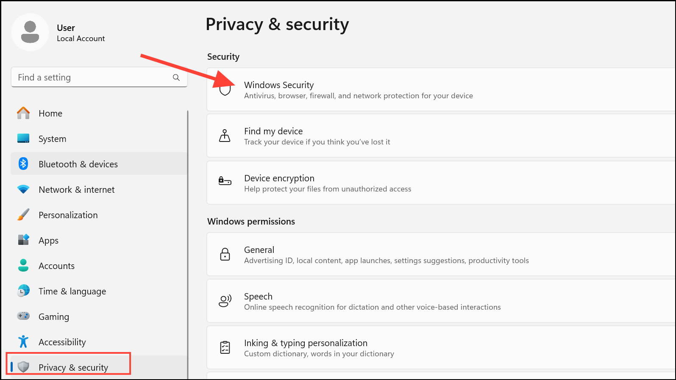
Task: Focus the Find a setting field
Action: pos(99,77)
